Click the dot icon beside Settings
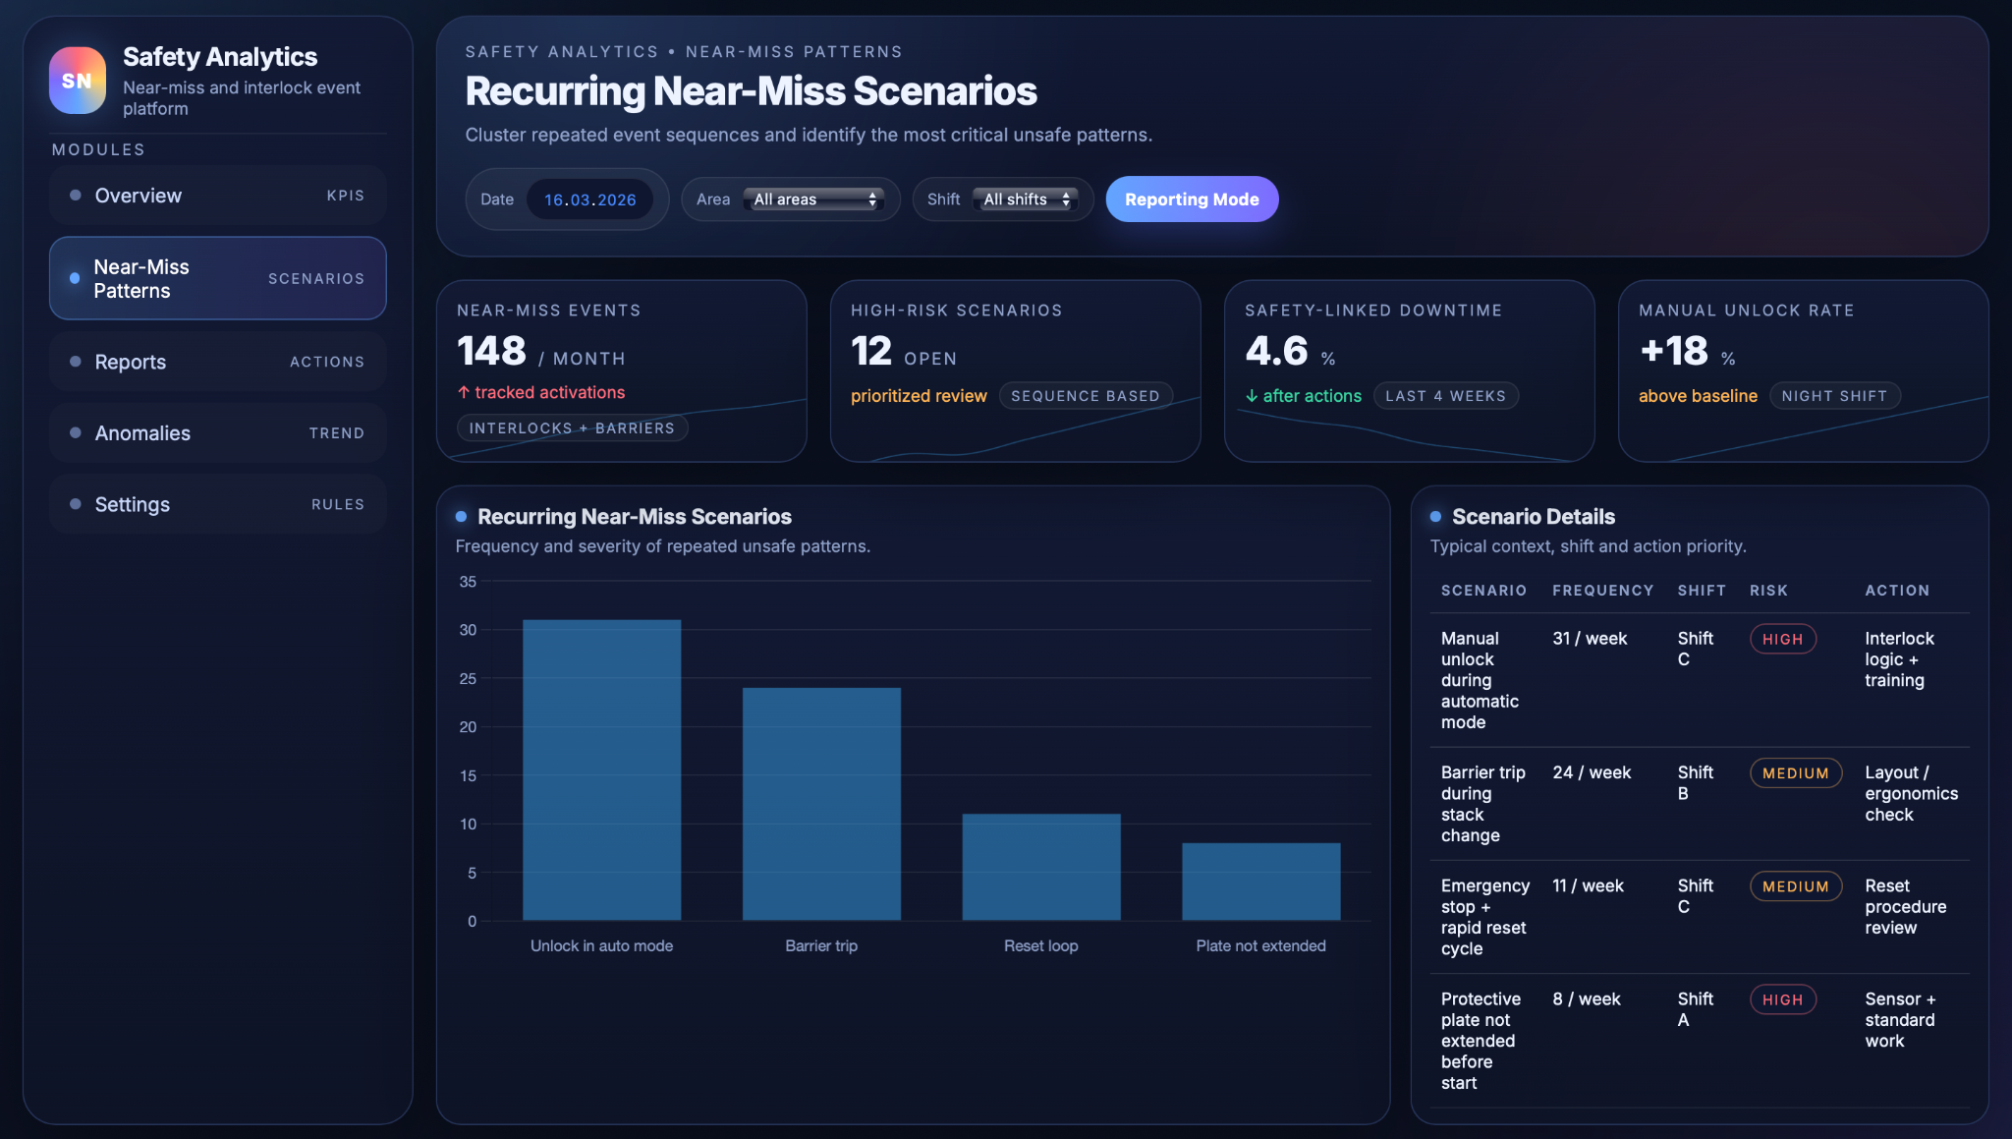The height and width of the screenshot is (1139, 2012). [76, 504]
